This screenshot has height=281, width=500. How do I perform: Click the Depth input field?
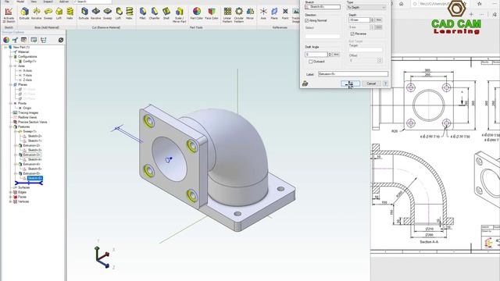tap(359, 20)
